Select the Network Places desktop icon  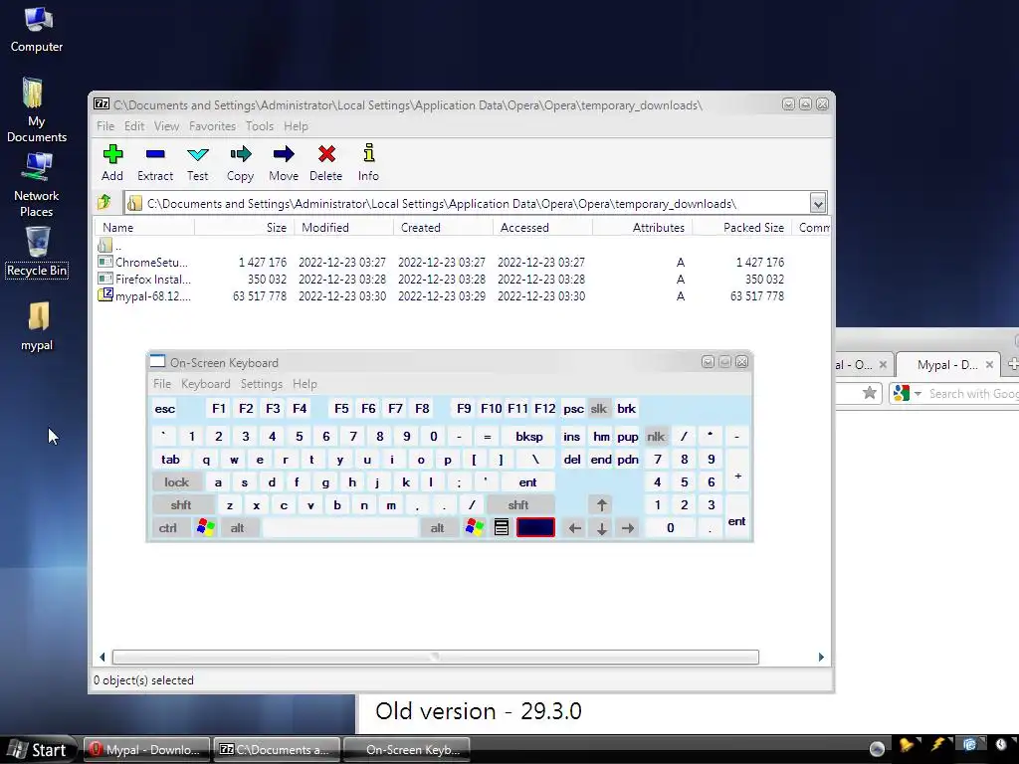coord(37,186)
